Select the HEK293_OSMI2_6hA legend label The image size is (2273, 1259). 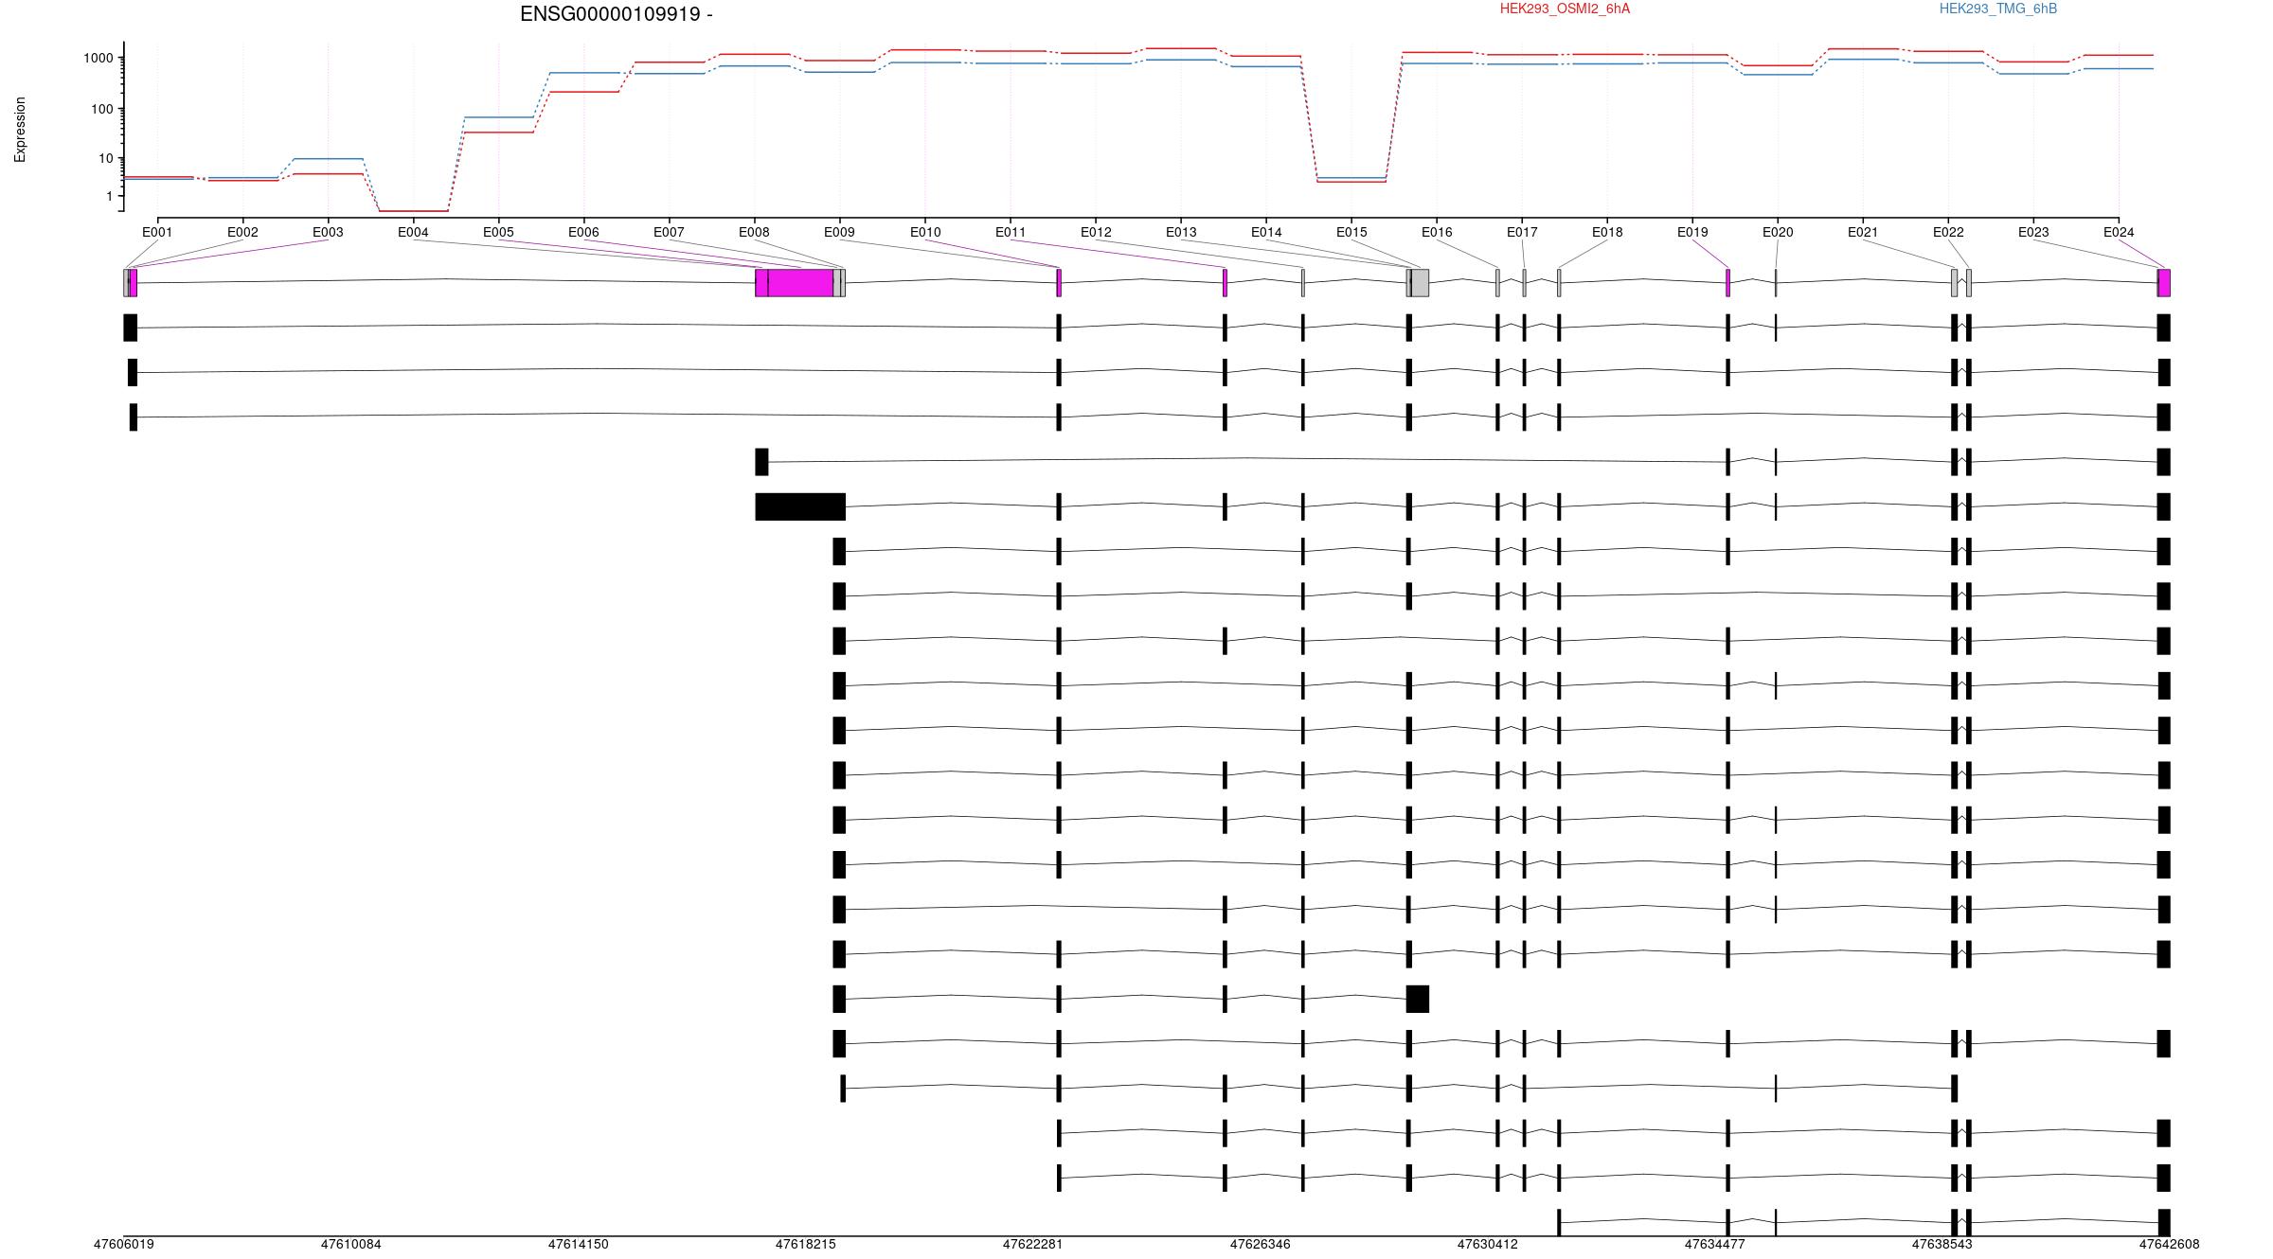[x=1565, y=9]
